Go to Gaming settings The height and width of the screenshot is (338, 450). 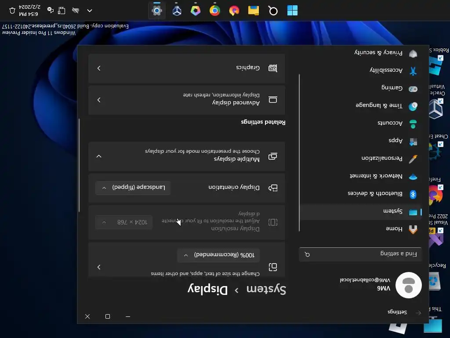(360, 88)
